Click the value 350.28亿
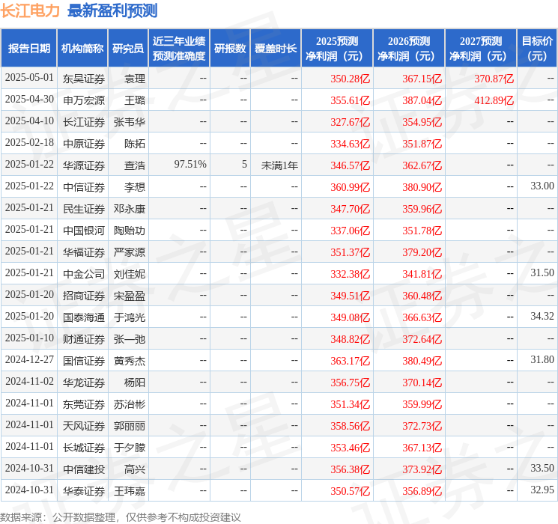Screen dimensions: 558x524 coord(351,79)
